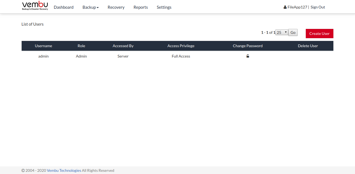The height and width of the screenshot is (174, 355).
Task: Click the Delete User column header
Action: tap(308, 46)
